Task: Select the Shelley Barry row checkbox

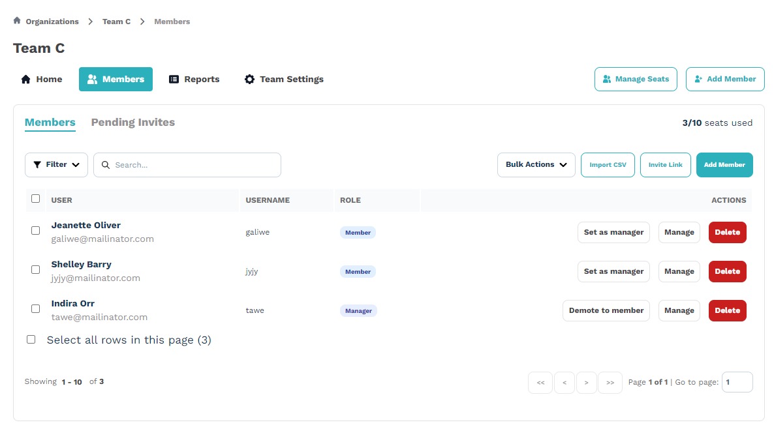Action: coord(36,269)
